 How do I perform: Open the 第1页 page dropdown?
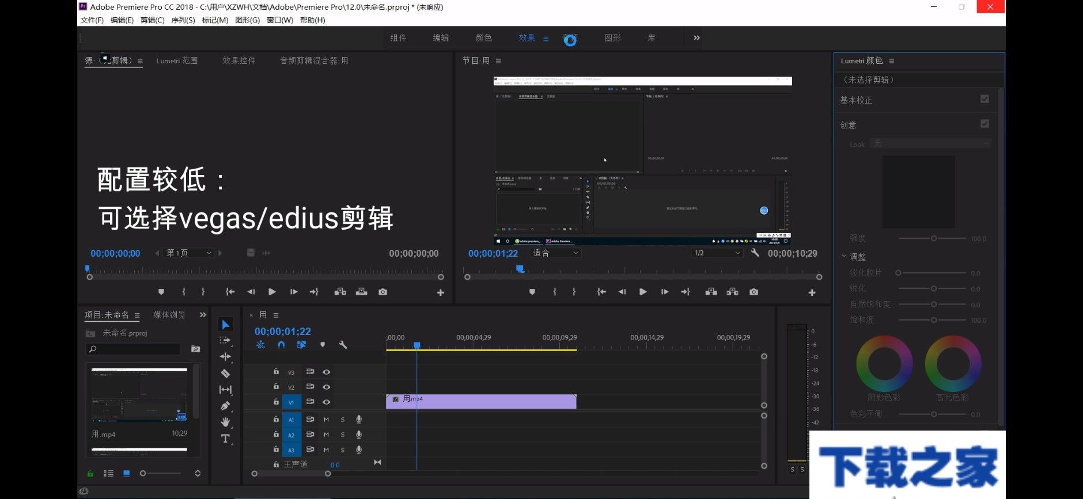point(189,253)
